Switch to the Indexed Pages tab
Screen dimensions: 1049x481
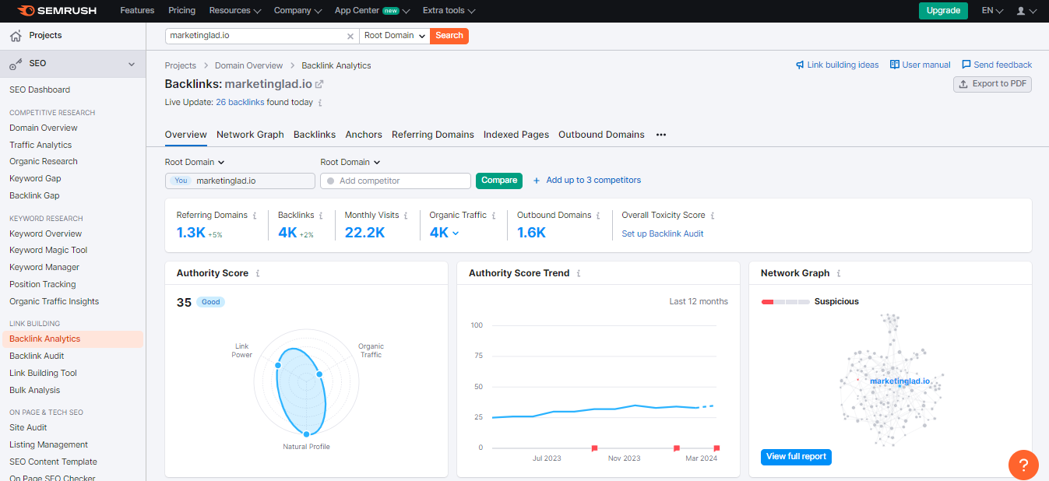click(x=516, y=135)
